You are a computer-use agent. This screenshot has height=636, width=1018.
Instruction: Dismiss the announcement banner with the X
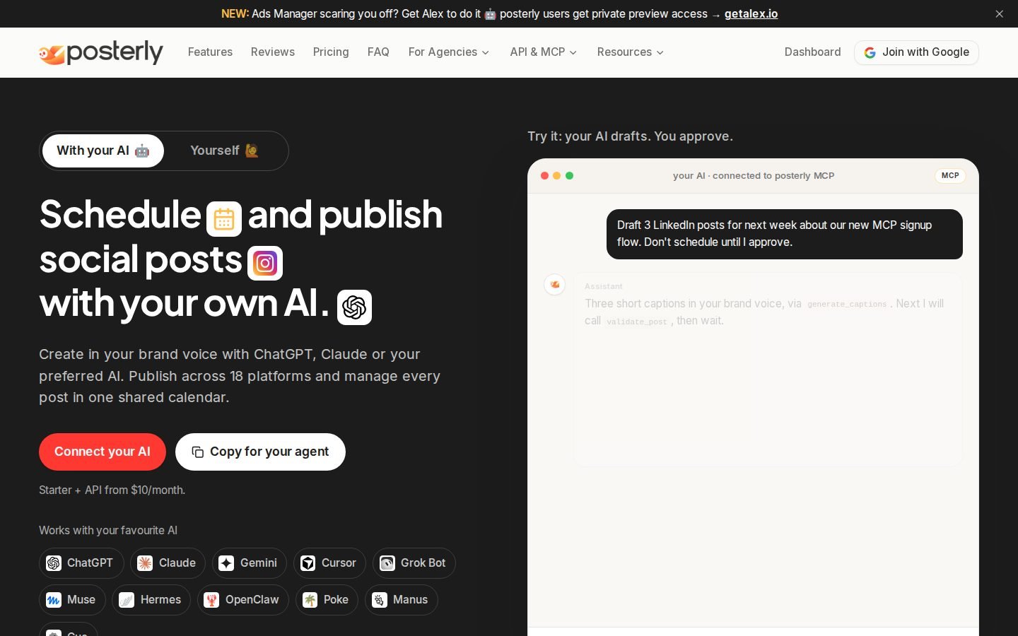[x=1000, y=14]
